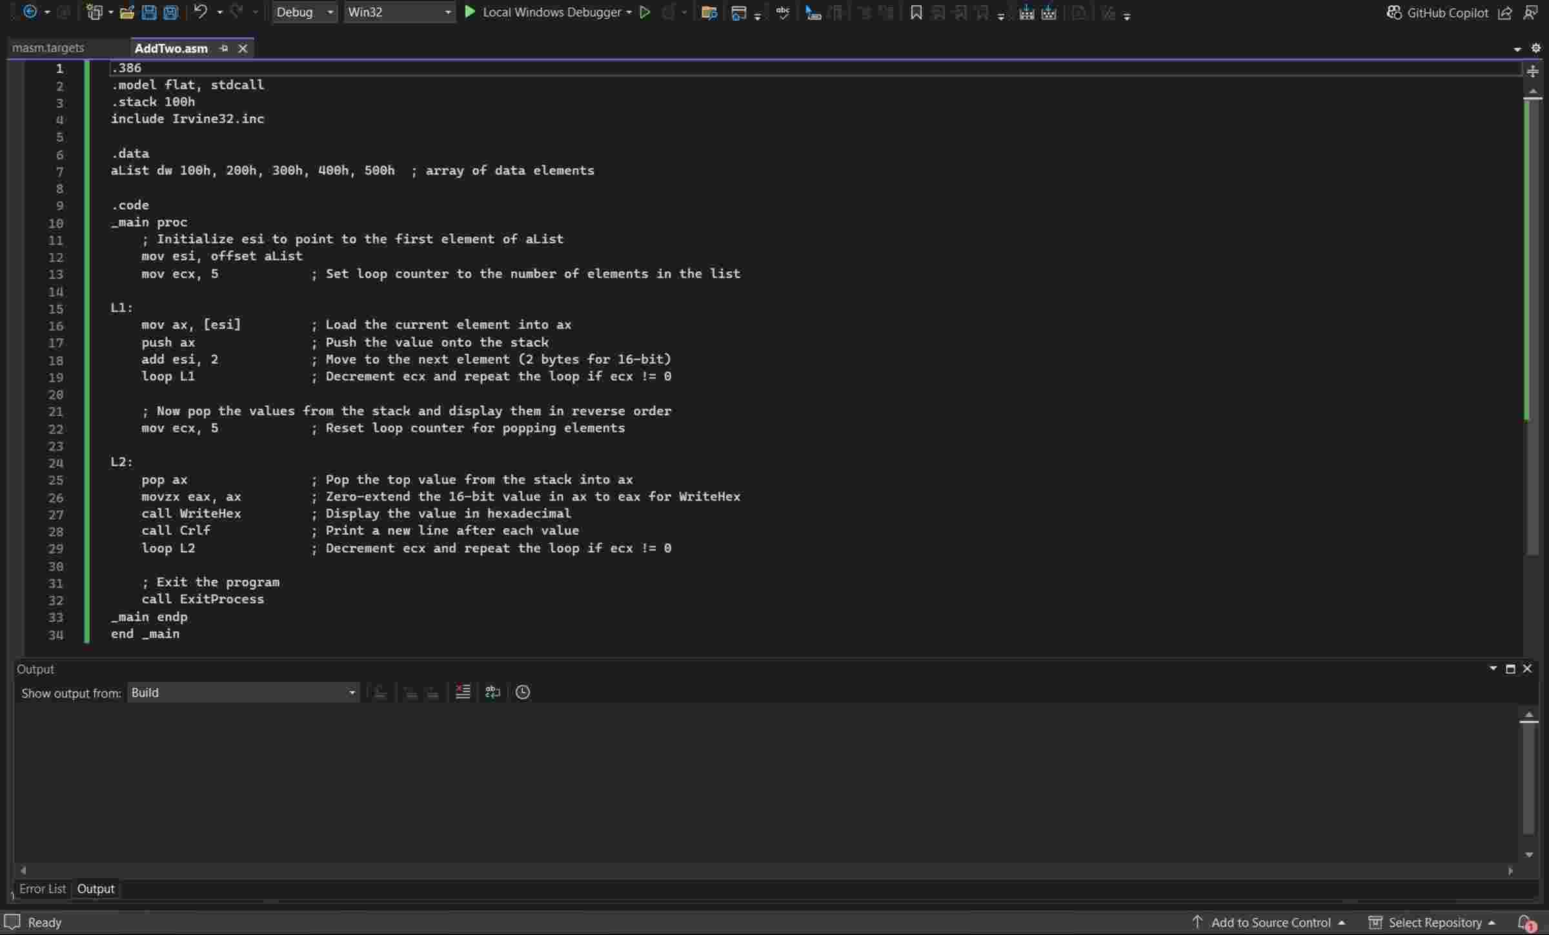1549x935 pixels.
Task: Open the Debug configuration dropdown
Action: [x=305, y=12]
